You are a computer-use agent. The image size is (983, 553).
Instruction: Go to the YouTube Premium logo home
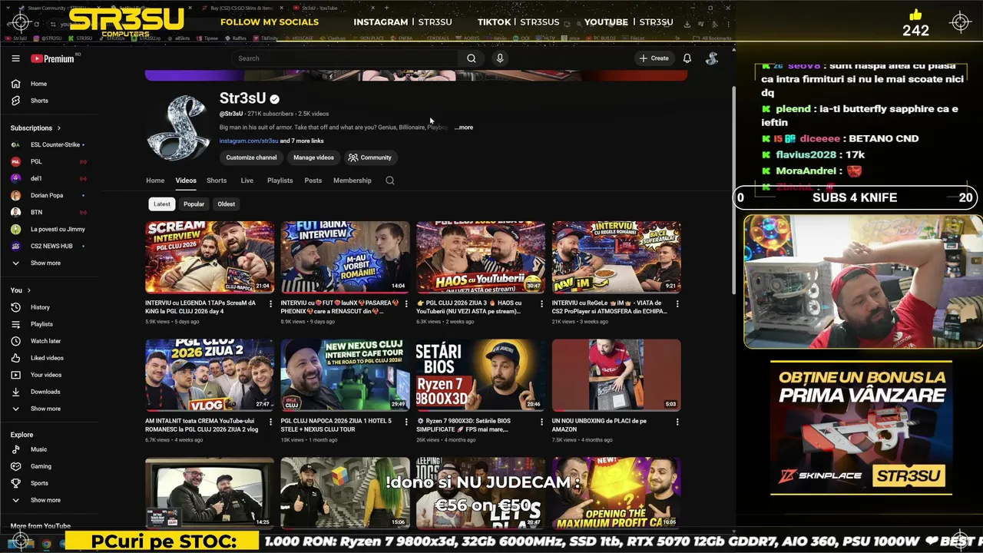pos(52,58)
